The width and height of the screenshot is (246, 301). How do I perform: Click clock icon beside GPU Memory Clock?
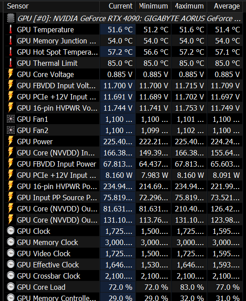point(11,242)
